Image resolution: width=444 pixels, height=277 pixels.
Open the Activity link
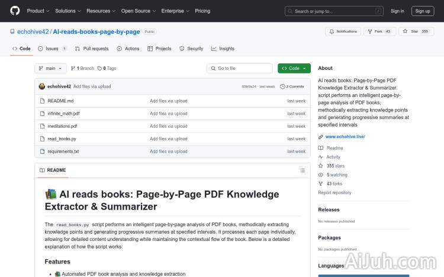coord(333,157)
